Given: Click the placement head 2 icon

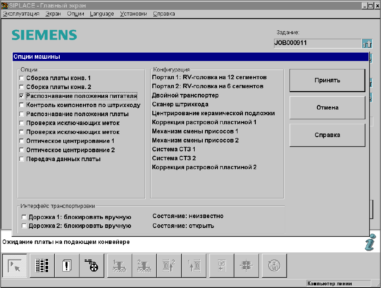Looking at the screenshot, I should click(144, 265).
